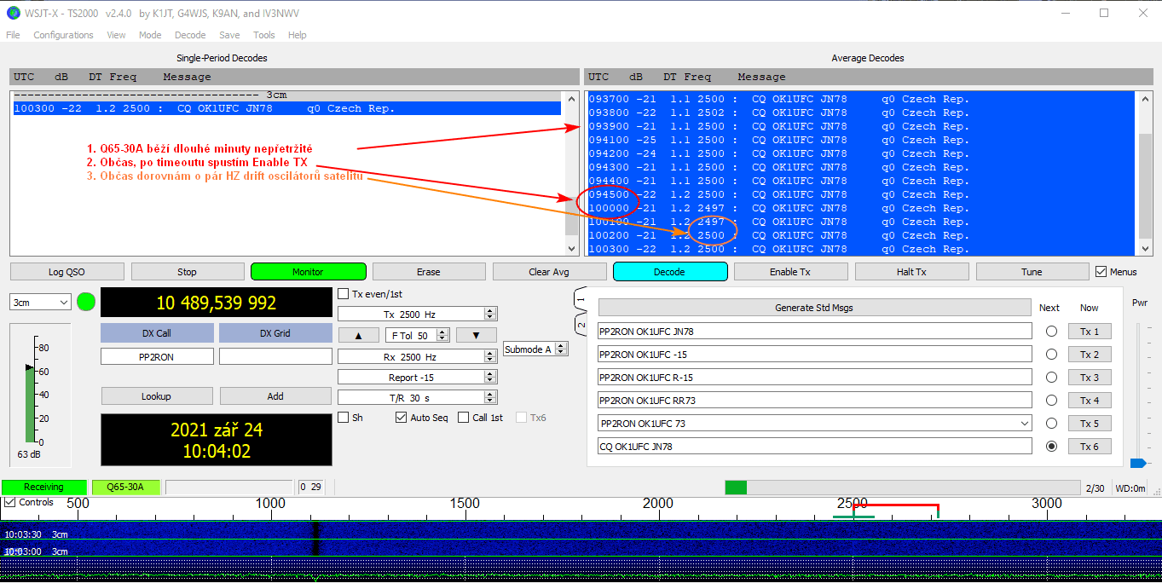Viewport: 1162px width, 583px height.
Task: Select the Next radio for PP2RON OK1UFC RR73
Action: [x=1051, y=401]
